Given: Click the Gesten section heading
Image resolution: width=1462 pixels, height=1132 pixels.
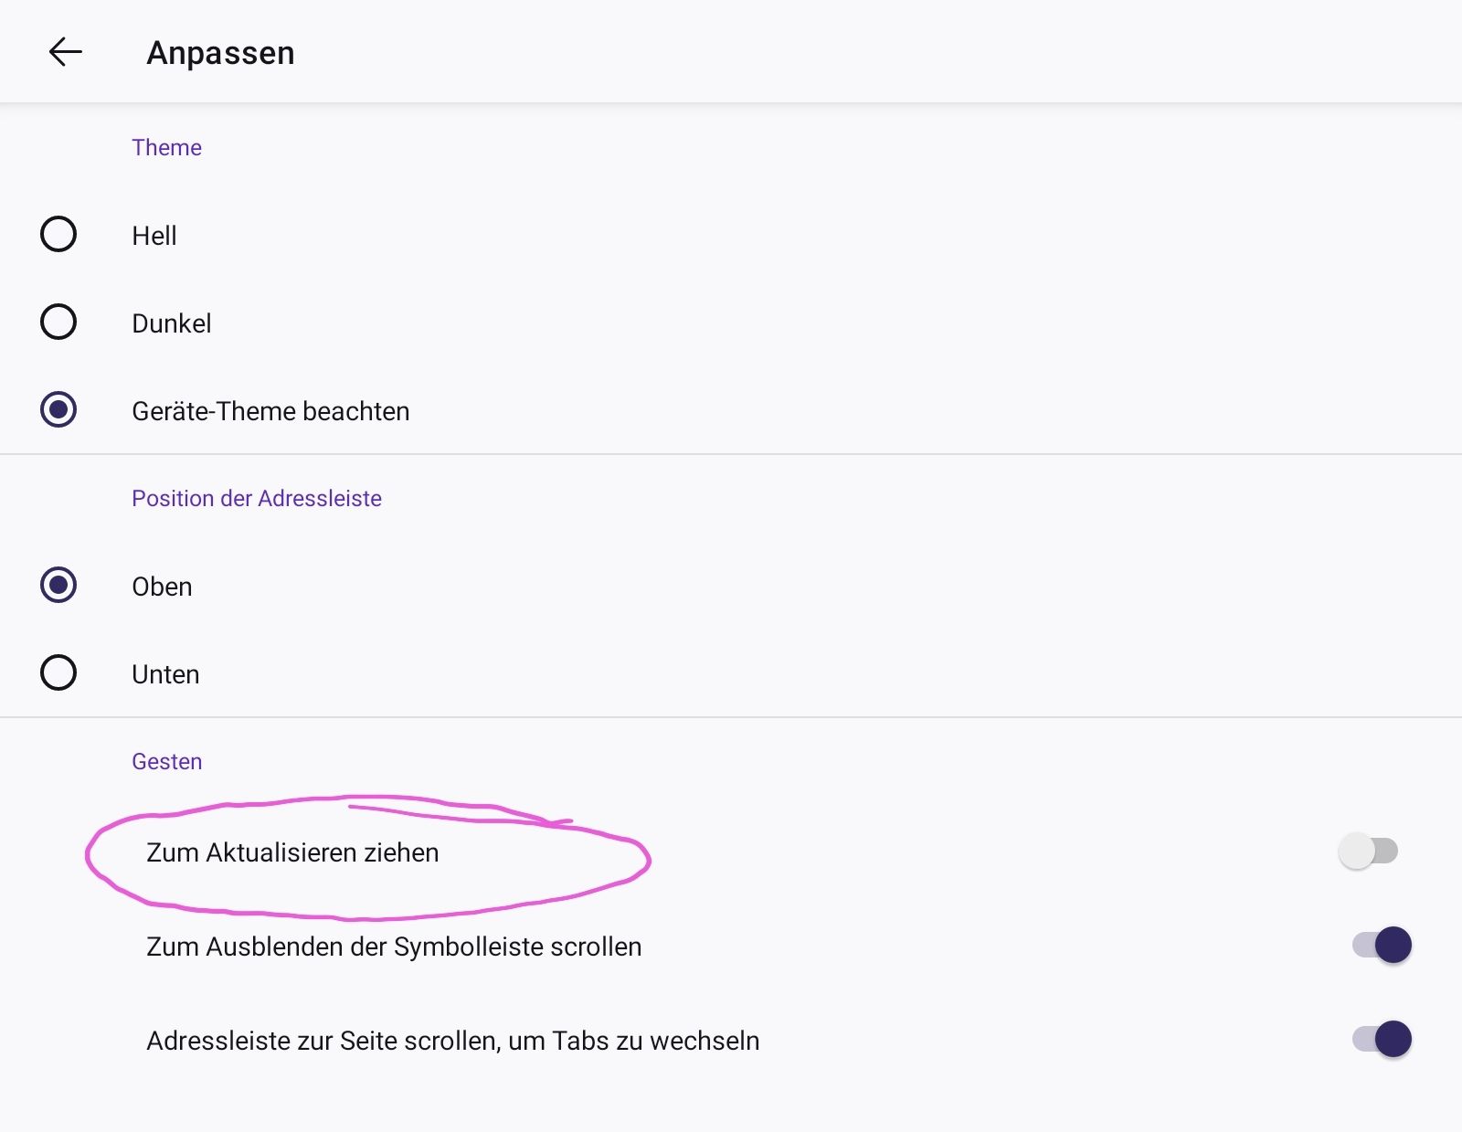Looking at the screenshot, I should pos(167,761).
